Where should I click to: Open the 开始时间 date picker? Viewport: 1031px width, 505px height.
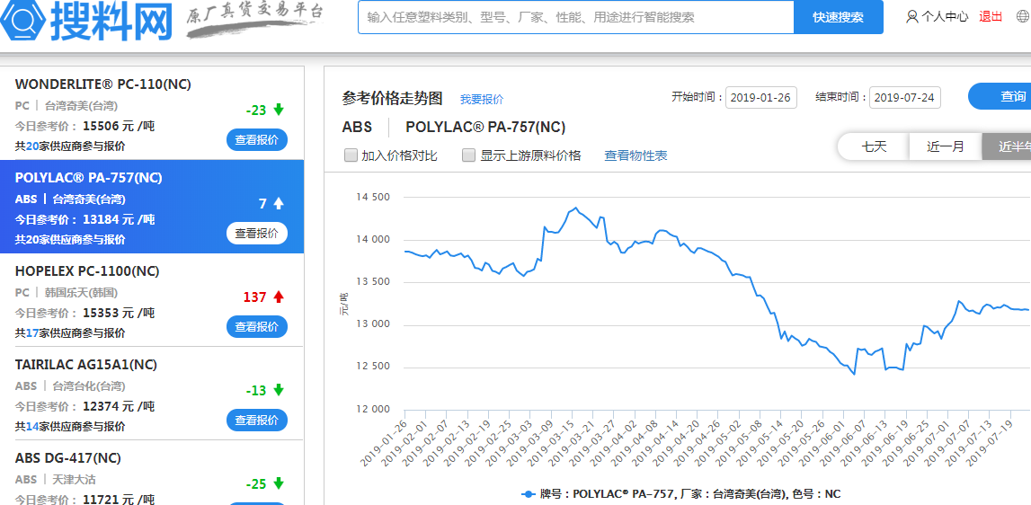click(x=760, y=97)
